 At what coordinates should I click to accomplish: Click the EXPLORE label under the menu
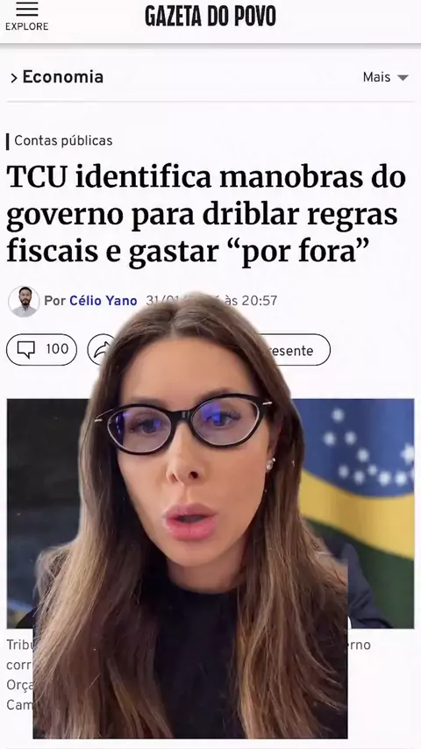pyautogui.click(x=27, y=26)
